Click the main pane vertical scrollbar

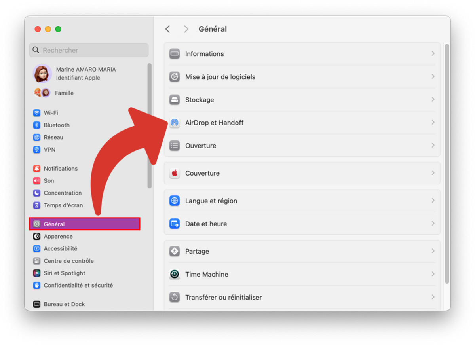pos(447,164)
